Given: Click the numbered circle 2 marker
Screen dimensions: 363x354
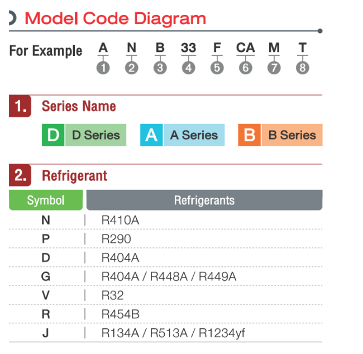Looking at the screenshot, I should coord(131,68).
